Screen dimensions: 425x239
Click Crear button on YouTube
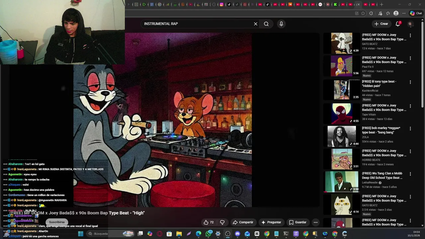[x=381, y=24]
